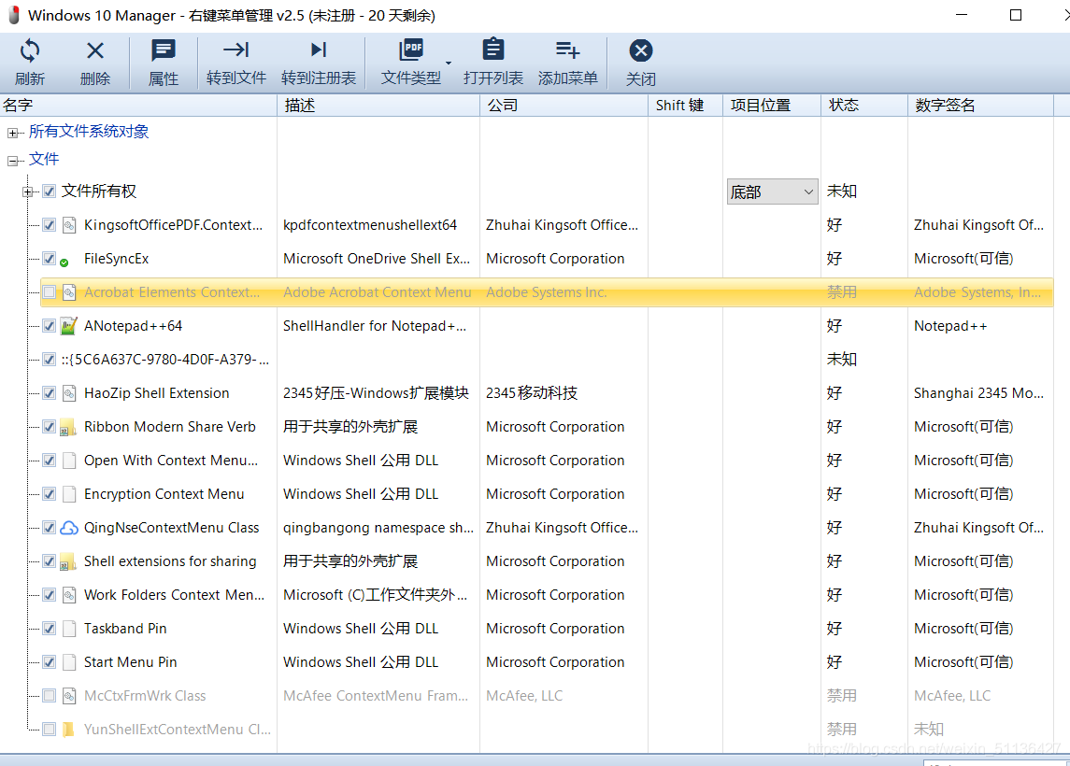
Task: Click the ANotepad++64 notepad icon
Action: [x=68, y=326]
